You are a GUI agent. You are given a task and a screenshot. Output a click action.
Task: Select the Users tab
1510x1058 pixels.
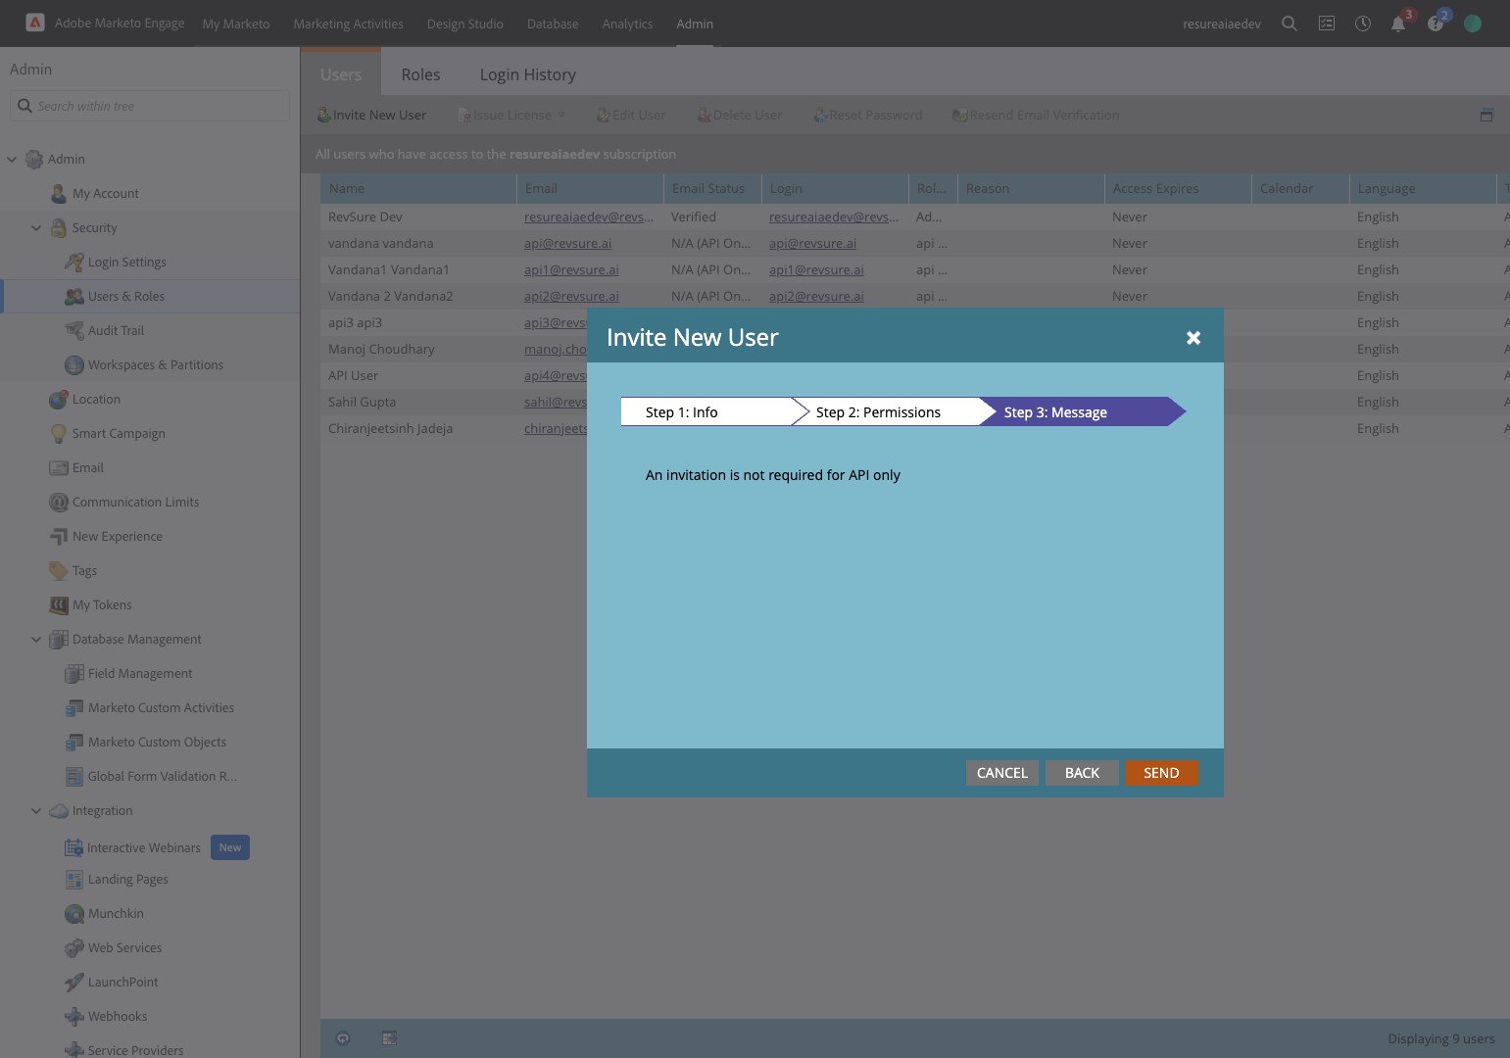pyautogui.click(x=341, y=74)
